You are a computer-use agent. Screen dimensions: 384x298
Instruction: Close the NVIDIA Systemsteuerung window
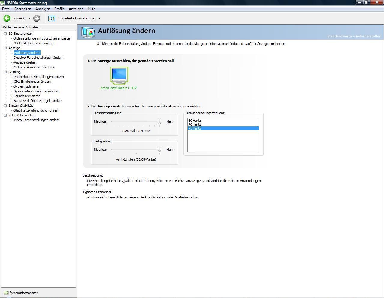(377, 2)
